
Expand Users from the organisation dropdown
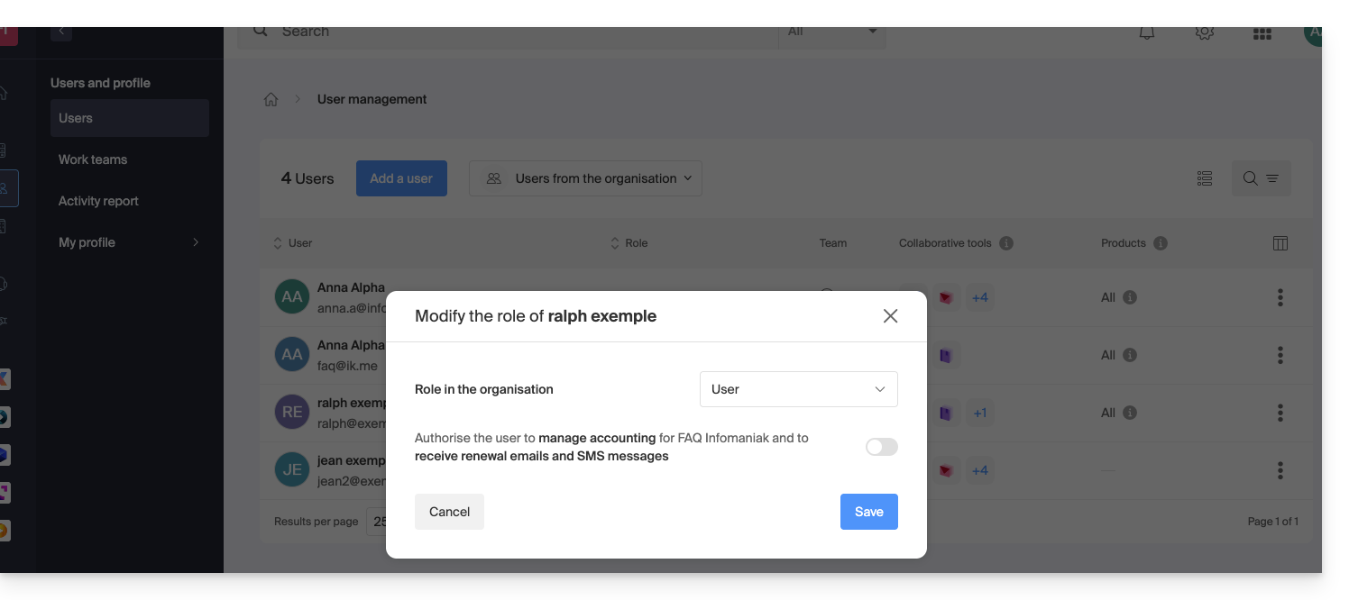585,178
